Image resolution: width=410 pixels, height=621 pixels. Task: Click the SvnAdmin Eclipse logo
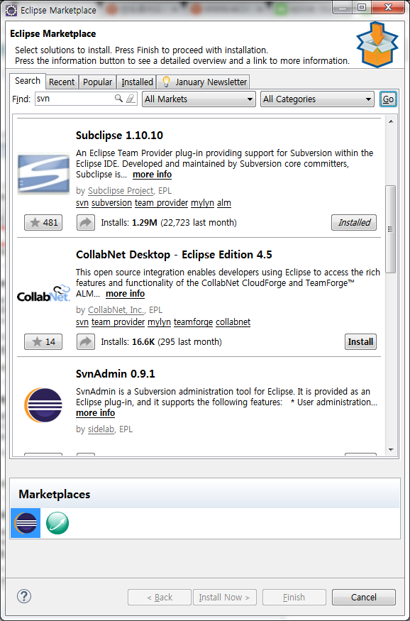(43, 405)
